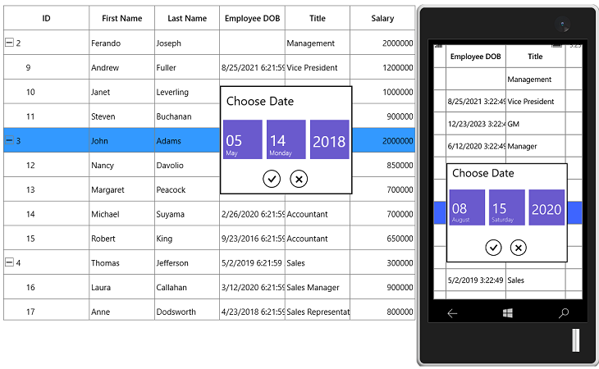The height and width of the screenshot is (369, 599).
Task: Select phone month tile 08 August
Action: coord(467,207)
